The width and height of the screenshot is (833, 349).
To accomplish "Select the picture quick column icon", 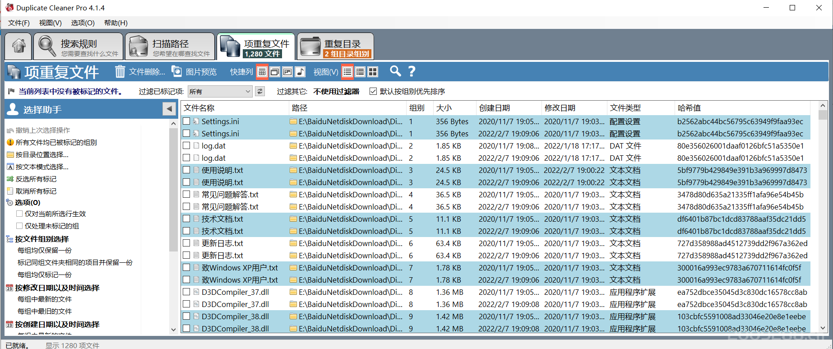I will [x=287, y=72].
